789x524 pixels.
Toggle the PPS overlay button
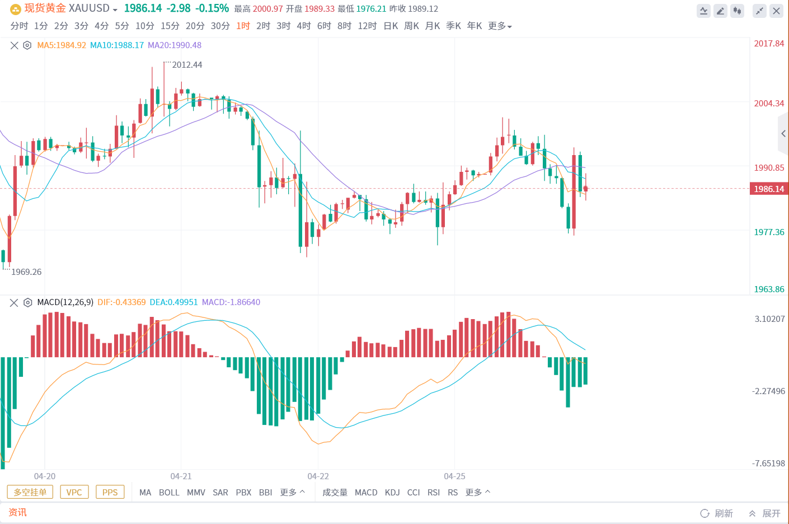[110, 492]
